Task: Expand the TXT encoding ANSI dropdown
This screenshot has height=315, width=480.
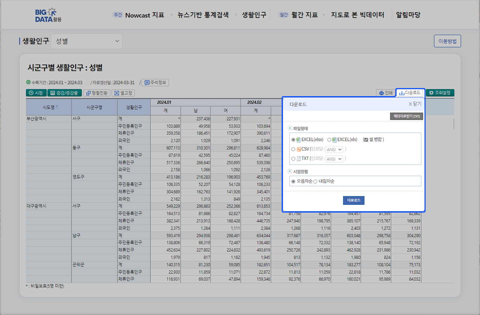Action: (x=334, y=159)
